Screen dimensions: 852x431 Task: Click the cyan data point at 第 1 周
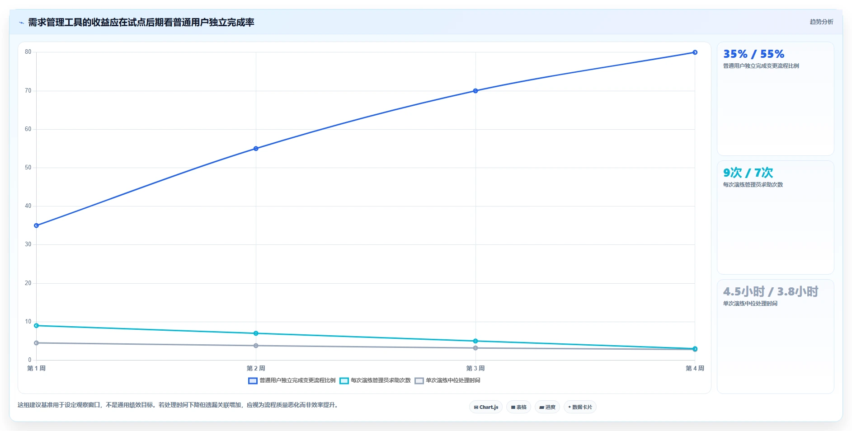click(37, 326)
